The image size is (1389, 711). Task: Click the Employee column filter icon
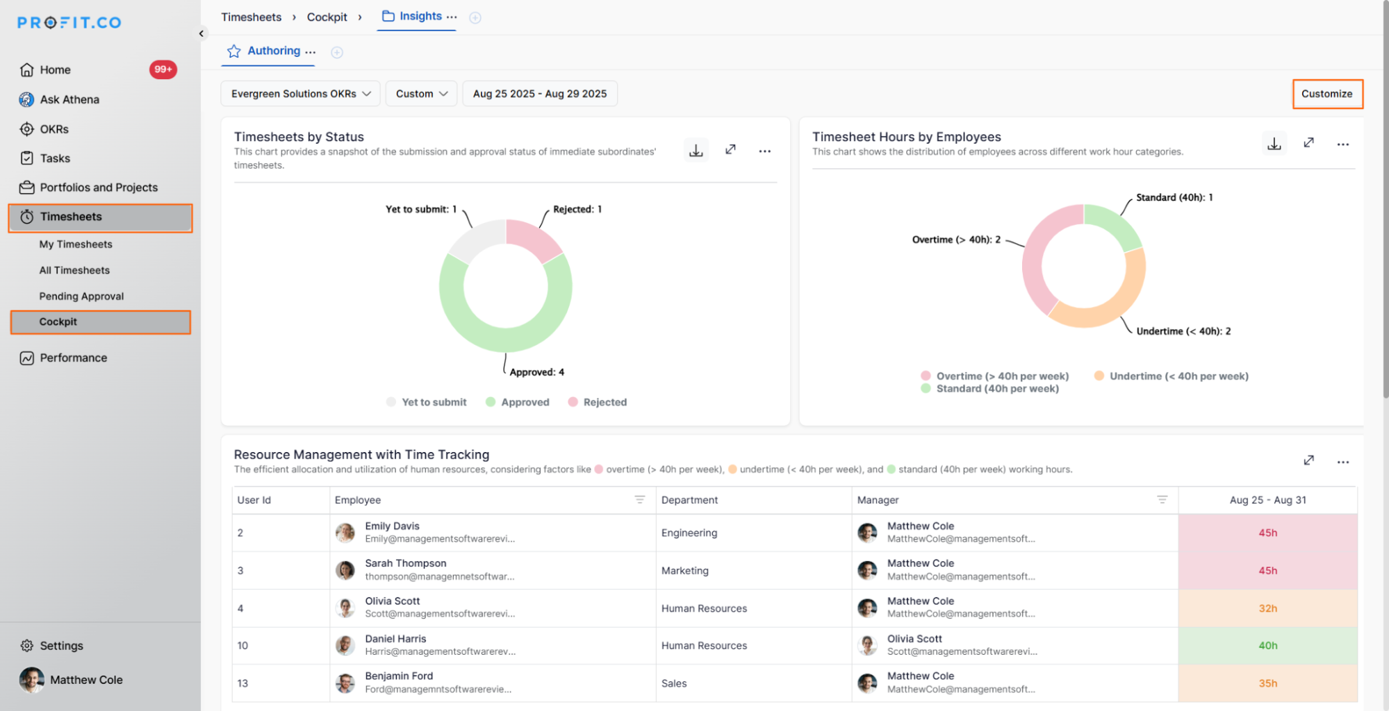[x=639, y=500]
